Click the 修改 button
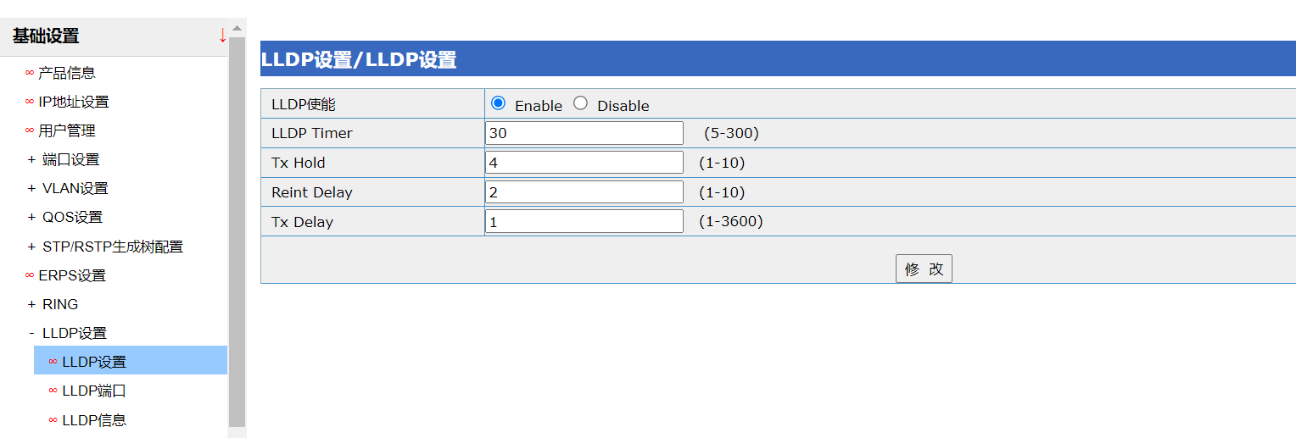Viewport: 1296px width, 438px height. [924, 269]
